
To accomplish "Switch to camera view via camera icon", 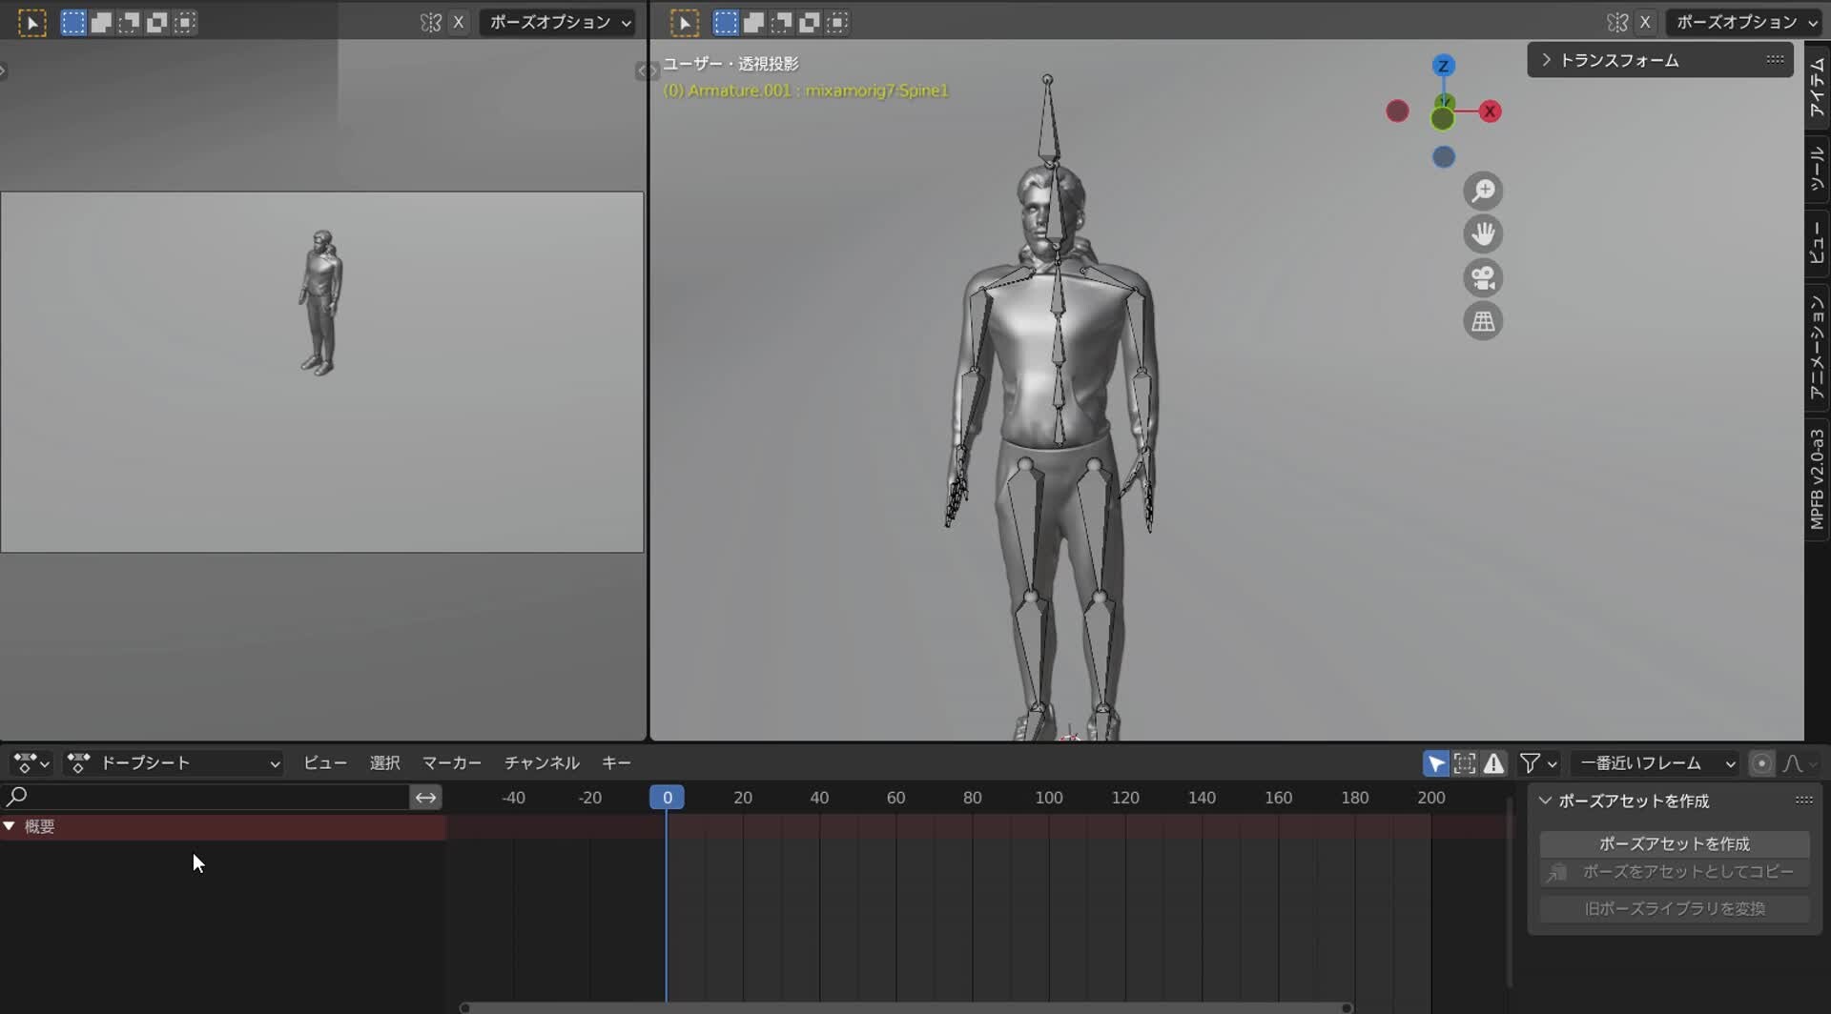I will pyautogui.click(x=1482, y=277).
